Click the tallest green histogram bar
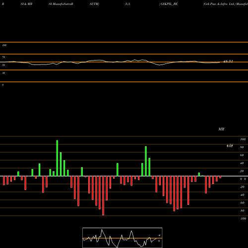 tap(57, 158)
